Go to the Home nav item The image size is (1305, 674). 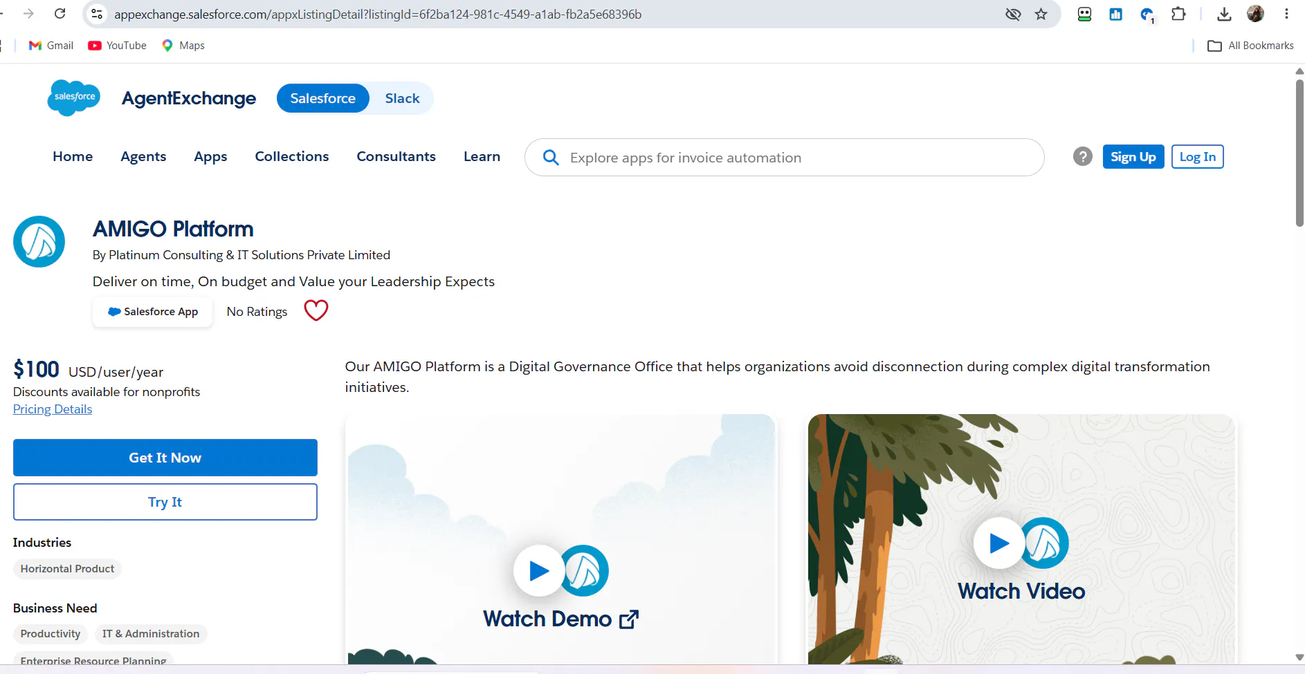(73, 157)
